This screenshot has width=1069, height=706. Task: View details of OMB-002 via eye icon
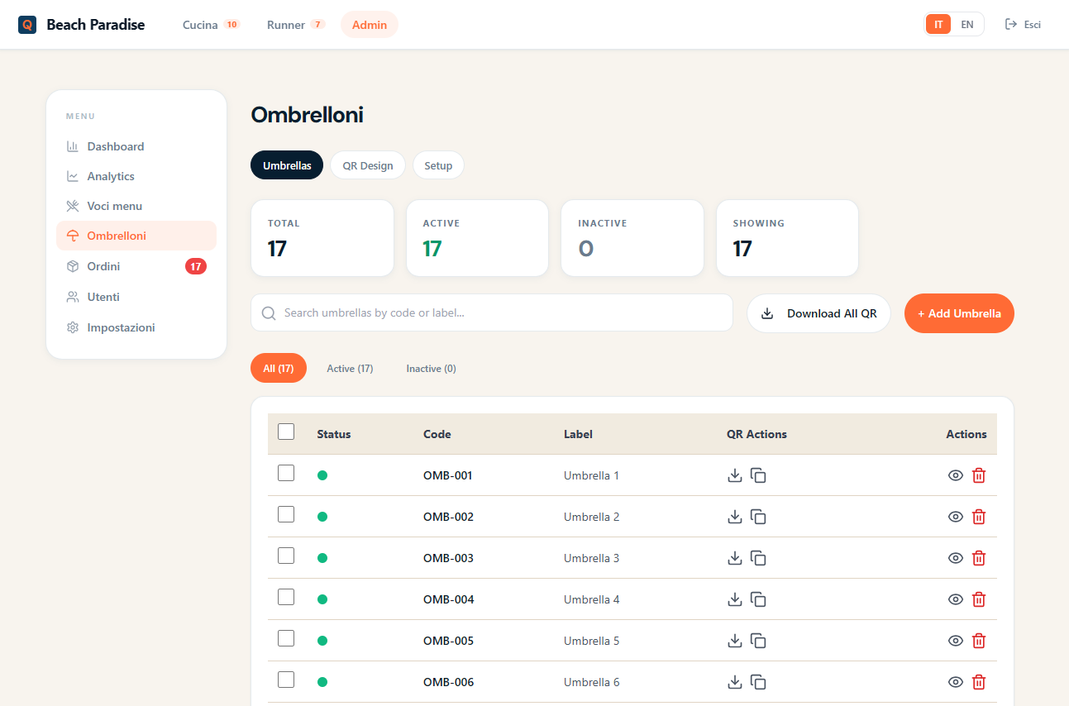tap(956, 517)
